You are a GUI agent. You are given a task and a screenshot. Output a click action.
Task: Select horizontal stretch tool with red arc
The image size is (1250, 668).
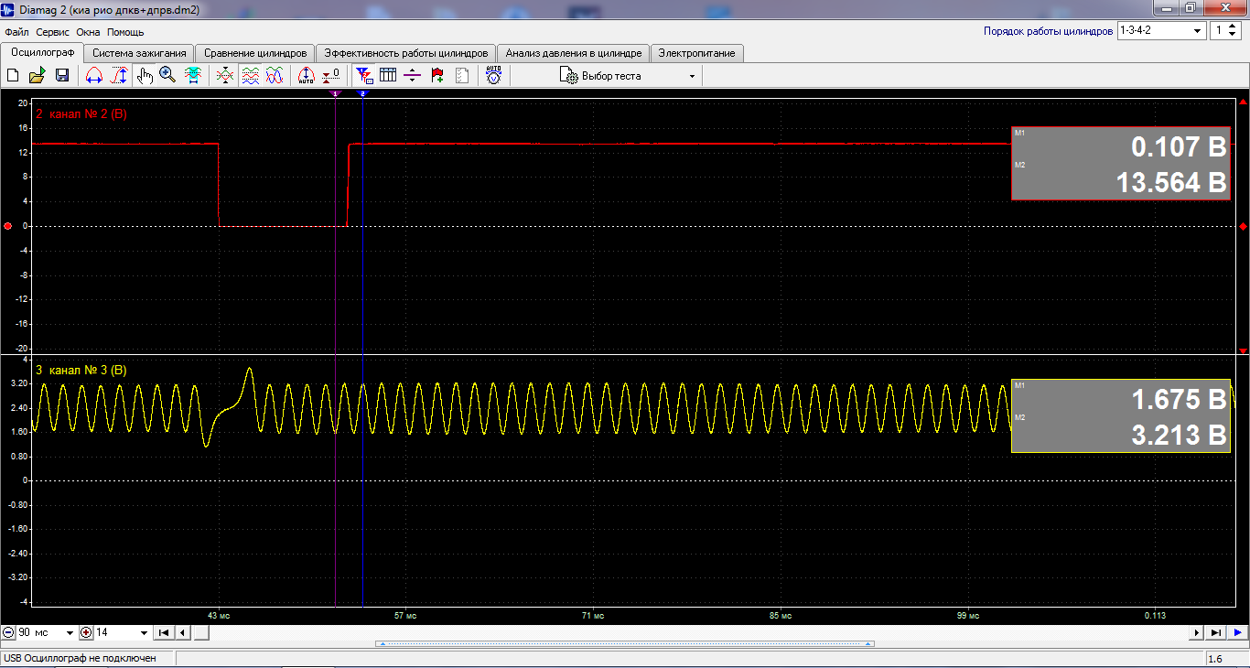point(93,76)
